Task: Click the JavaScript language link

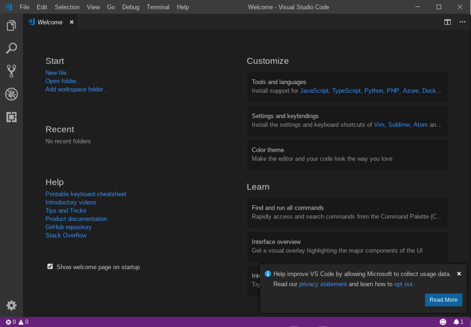Action: [x=314, y=91]
